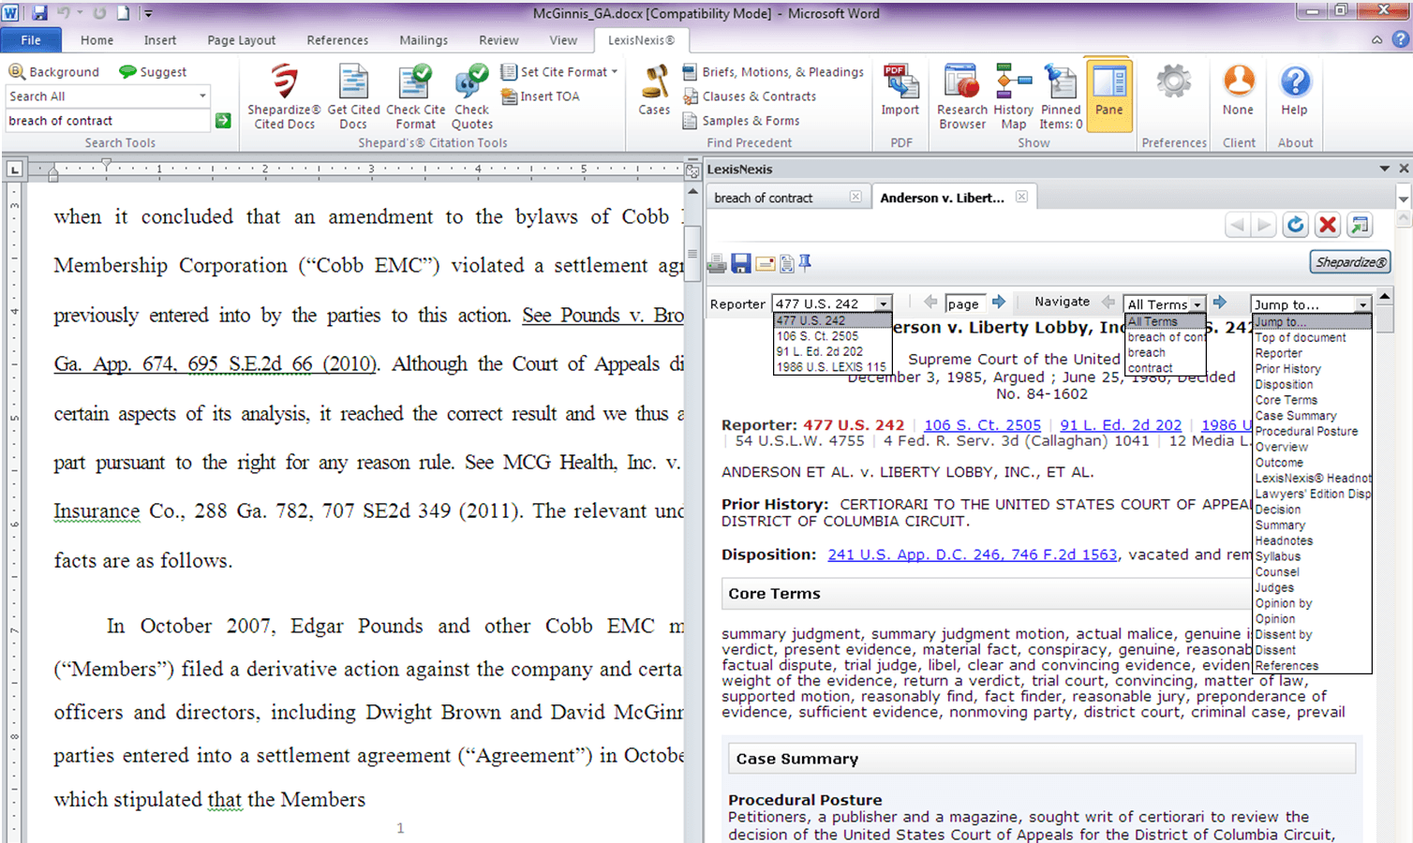Click the red X stop button in pane
1413x843 pixels.
click(x=1327, y=225)
